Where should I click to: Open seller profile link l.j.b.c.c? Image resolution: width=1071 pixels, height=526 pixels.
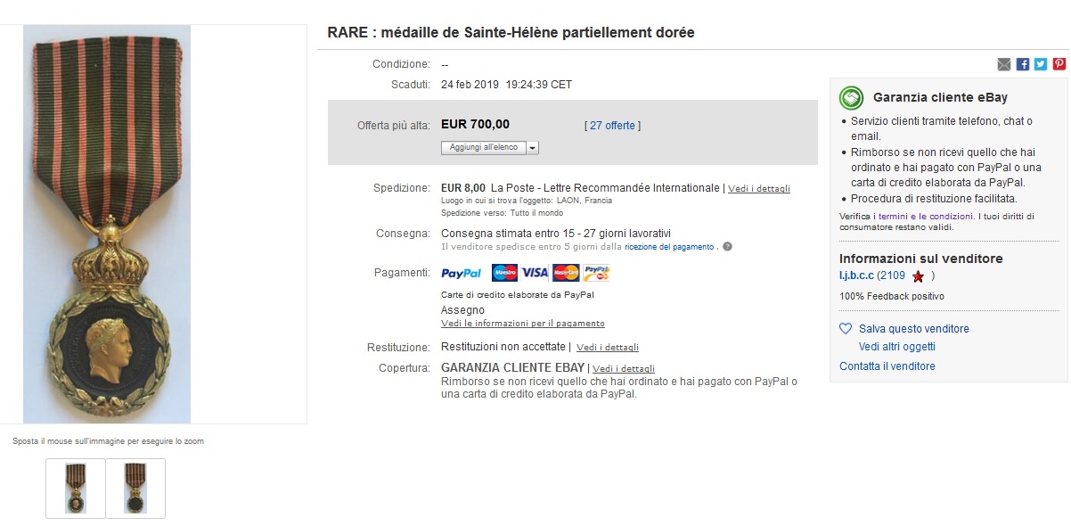pyautogui.click(x=856, y=275)
